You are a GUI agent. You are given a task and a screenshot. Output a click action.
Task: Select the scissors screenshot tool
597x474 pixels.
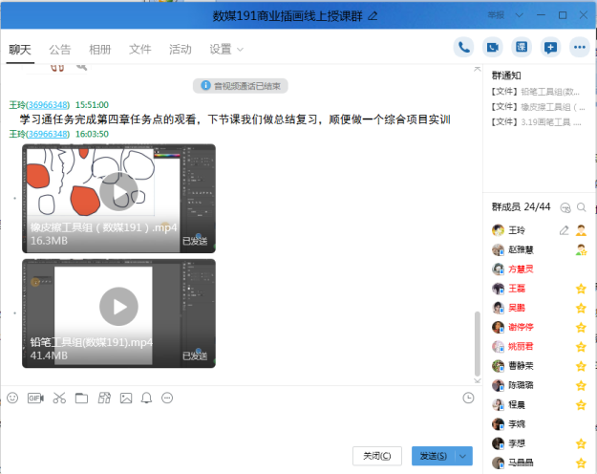click(58, 398)
